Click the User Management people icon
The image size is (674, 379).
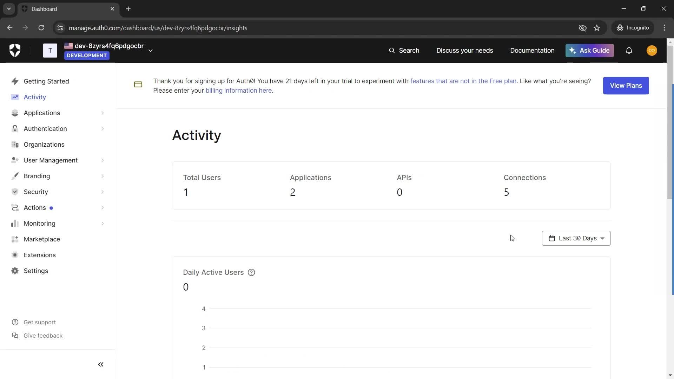click(15, 160)
